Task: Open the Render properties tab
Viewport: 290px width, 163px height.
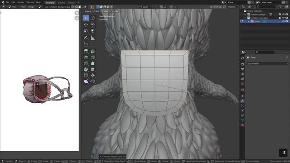Action: click(x=242, y=64)
